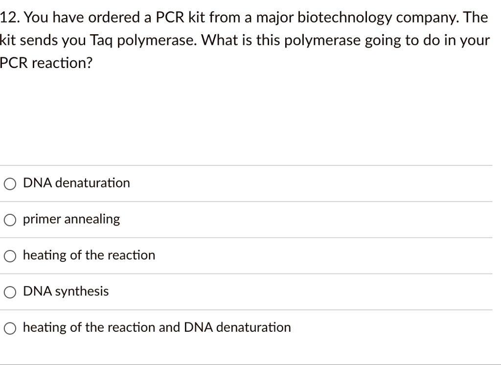The width and height of the screenshot is (501, 365).
Task: Click the last answer option's label text
Action: click(157, 327)
